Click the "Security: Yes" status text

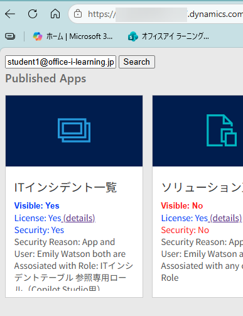[39, 230]
